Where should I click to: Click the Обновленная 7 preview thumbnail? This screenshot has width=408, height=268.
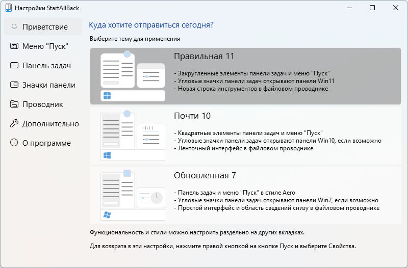pyautogui.click(x=133, y=195)
